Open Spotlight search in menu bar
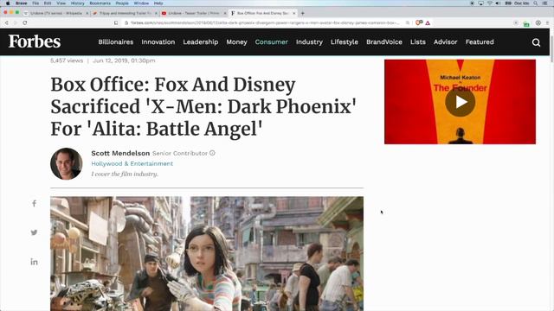Screen dimensions: 554x311 click(536, 3)
